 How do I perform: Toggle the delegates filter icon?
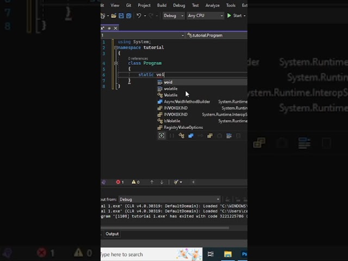point(219,135)
